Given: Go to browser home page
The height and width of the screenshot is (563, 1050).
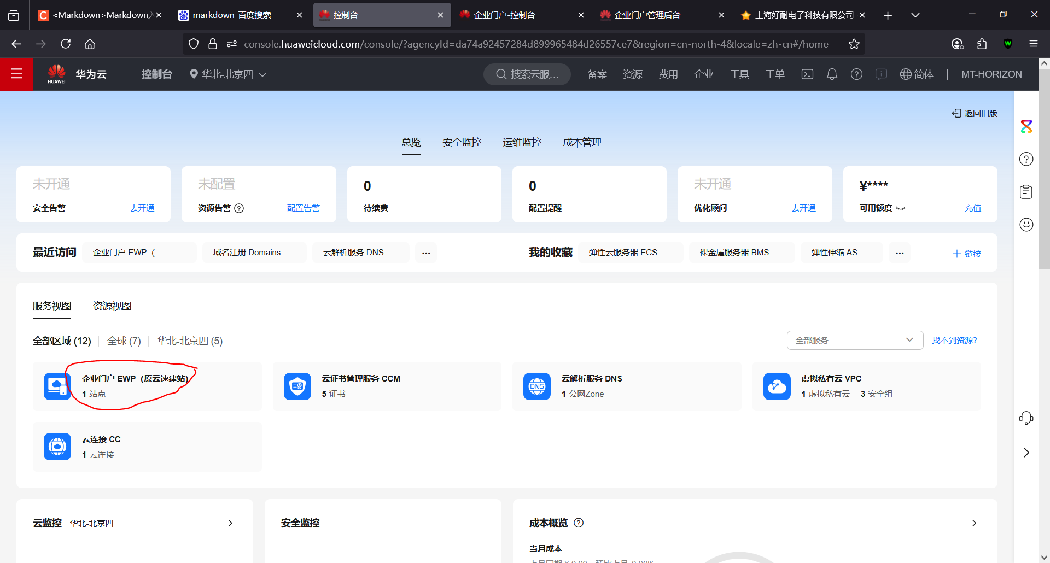Looking at the screenshot, I should point(90,44).
